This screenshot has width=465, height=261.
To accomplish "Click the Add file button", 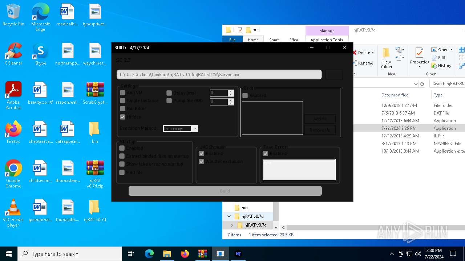I will 320,119.
